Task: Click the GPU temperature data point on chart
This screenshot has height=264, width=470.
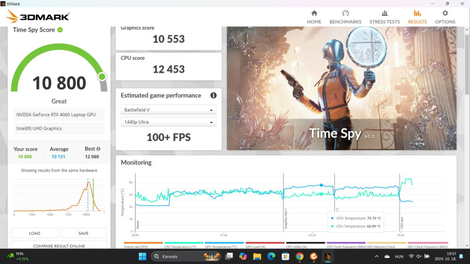Action: tap(321, 185)
